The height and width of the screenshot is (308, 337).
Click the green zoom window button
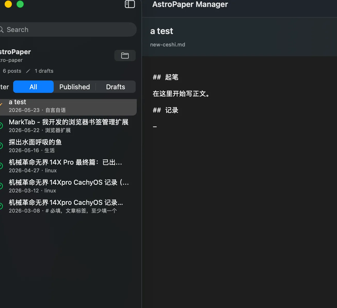click(20, 4)
